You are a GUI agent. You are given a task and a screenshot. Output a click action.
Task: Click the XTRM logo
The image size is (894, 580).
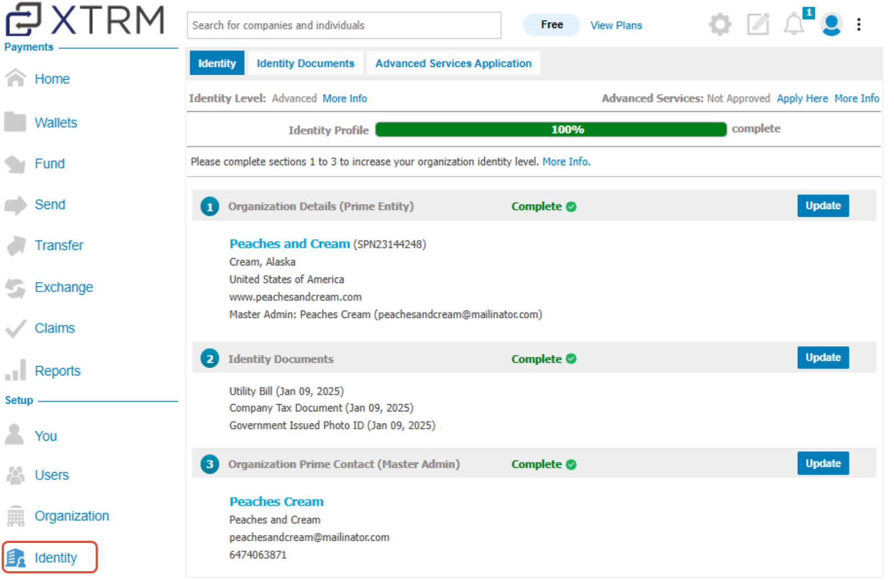click(85, 20)
